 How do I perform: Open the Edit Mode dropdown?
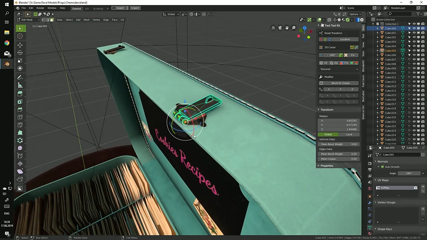28,20
